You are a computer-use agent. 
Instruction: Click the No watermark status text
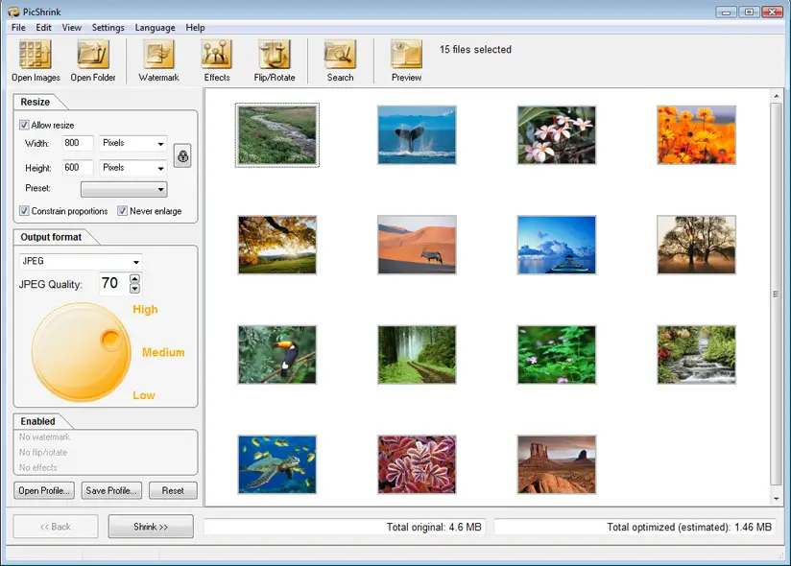[44, 437]
